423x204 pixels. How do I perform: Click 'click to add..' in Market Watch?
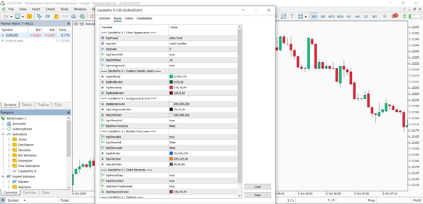pyautogui.click(x=15, y=41)
